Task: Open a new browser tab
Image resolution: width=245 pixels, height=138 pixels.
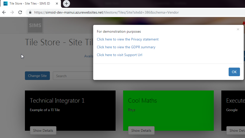Action: pyautogui.click(x=66, y=4)
